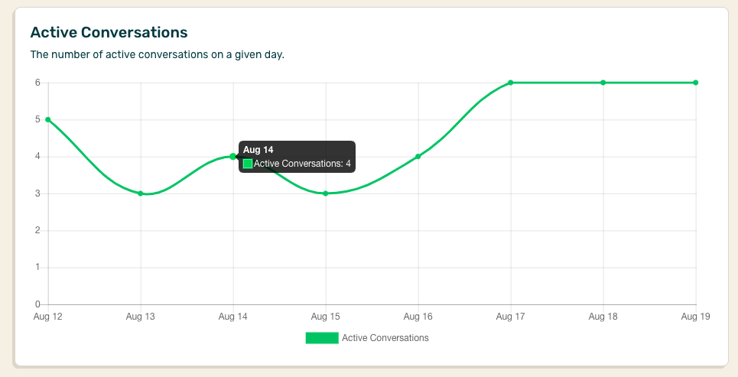Select the Aug 15 data point
738x377 pixels.
(x=326, y=193)
